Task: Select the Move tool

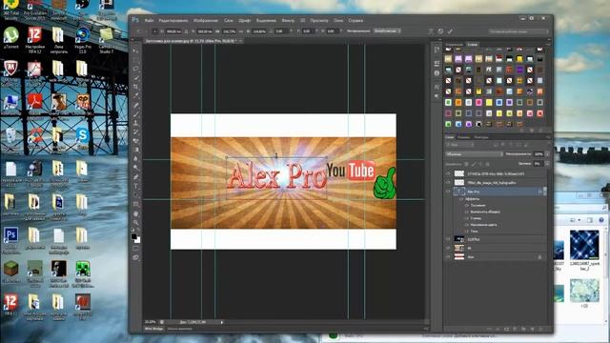Action: [135, 50]
